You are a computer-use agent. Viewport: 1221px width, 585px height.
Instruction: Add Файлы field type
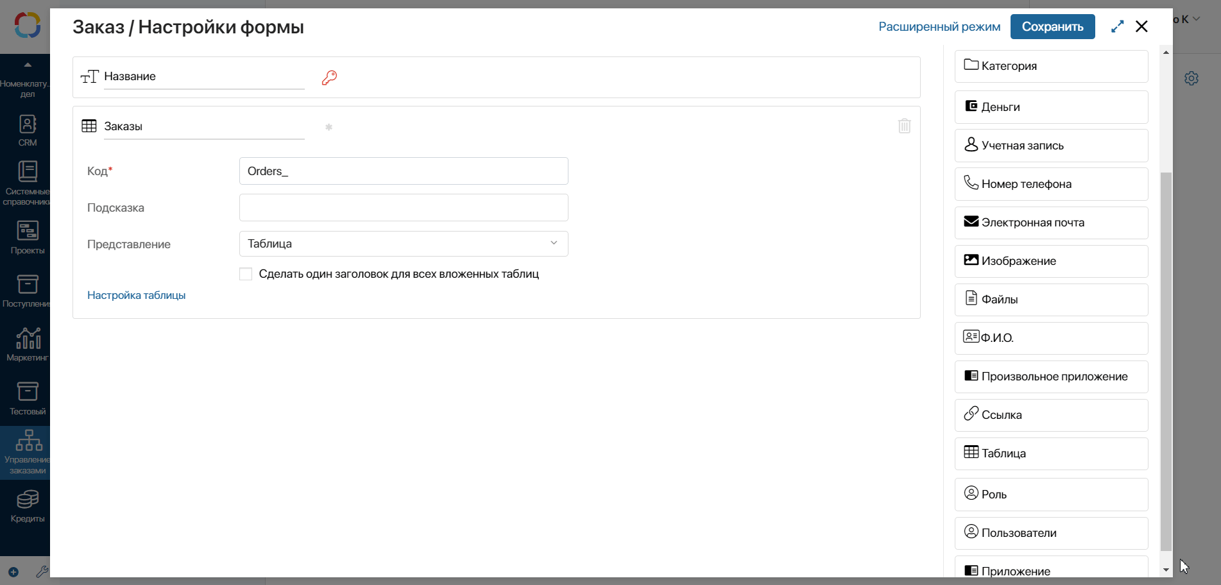pyautogui.click(x=1051, y=300)
